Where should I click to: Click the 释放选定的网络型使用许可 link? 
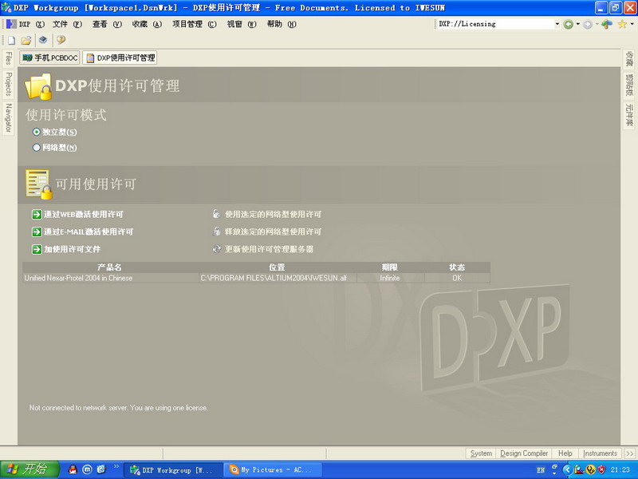pyautogui.click(x=273, y=232)
